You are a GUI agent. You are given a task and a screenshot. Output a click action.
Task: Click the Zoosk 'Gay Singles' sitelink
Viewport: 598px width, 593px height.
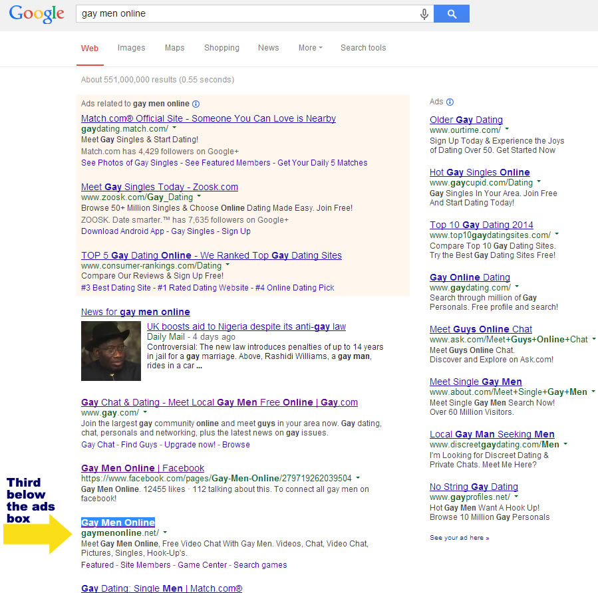(x=193, y=231)
